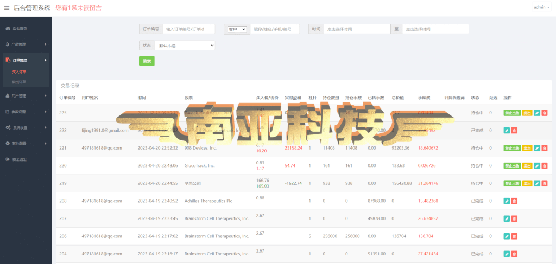Edit order 206 with the pencil icon

coord(507,236)
